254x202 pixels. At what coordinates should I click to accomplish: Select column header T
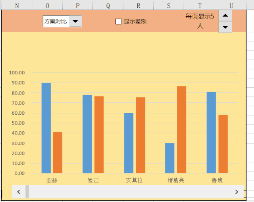click(x=200, y=6)
